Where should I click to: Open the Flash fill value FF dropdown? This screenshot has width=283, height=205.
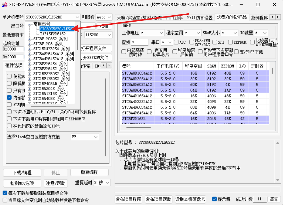click(85, 137)
